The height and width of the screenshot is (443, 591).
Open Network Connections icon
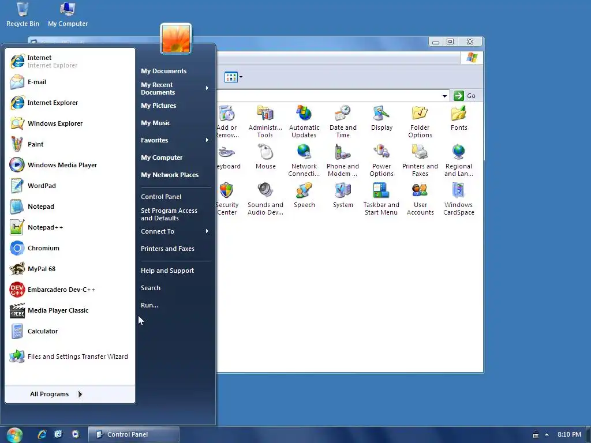click(x=304, y=160)
